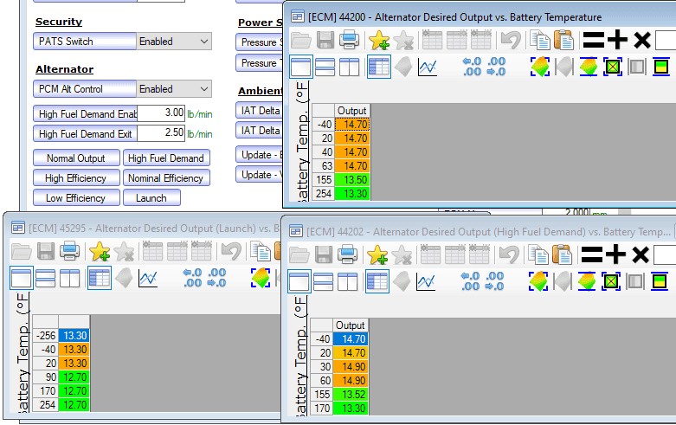Click undo arrow in 44200 window
The height and width of the screenshot is (425, 676).
coord(511,40)
